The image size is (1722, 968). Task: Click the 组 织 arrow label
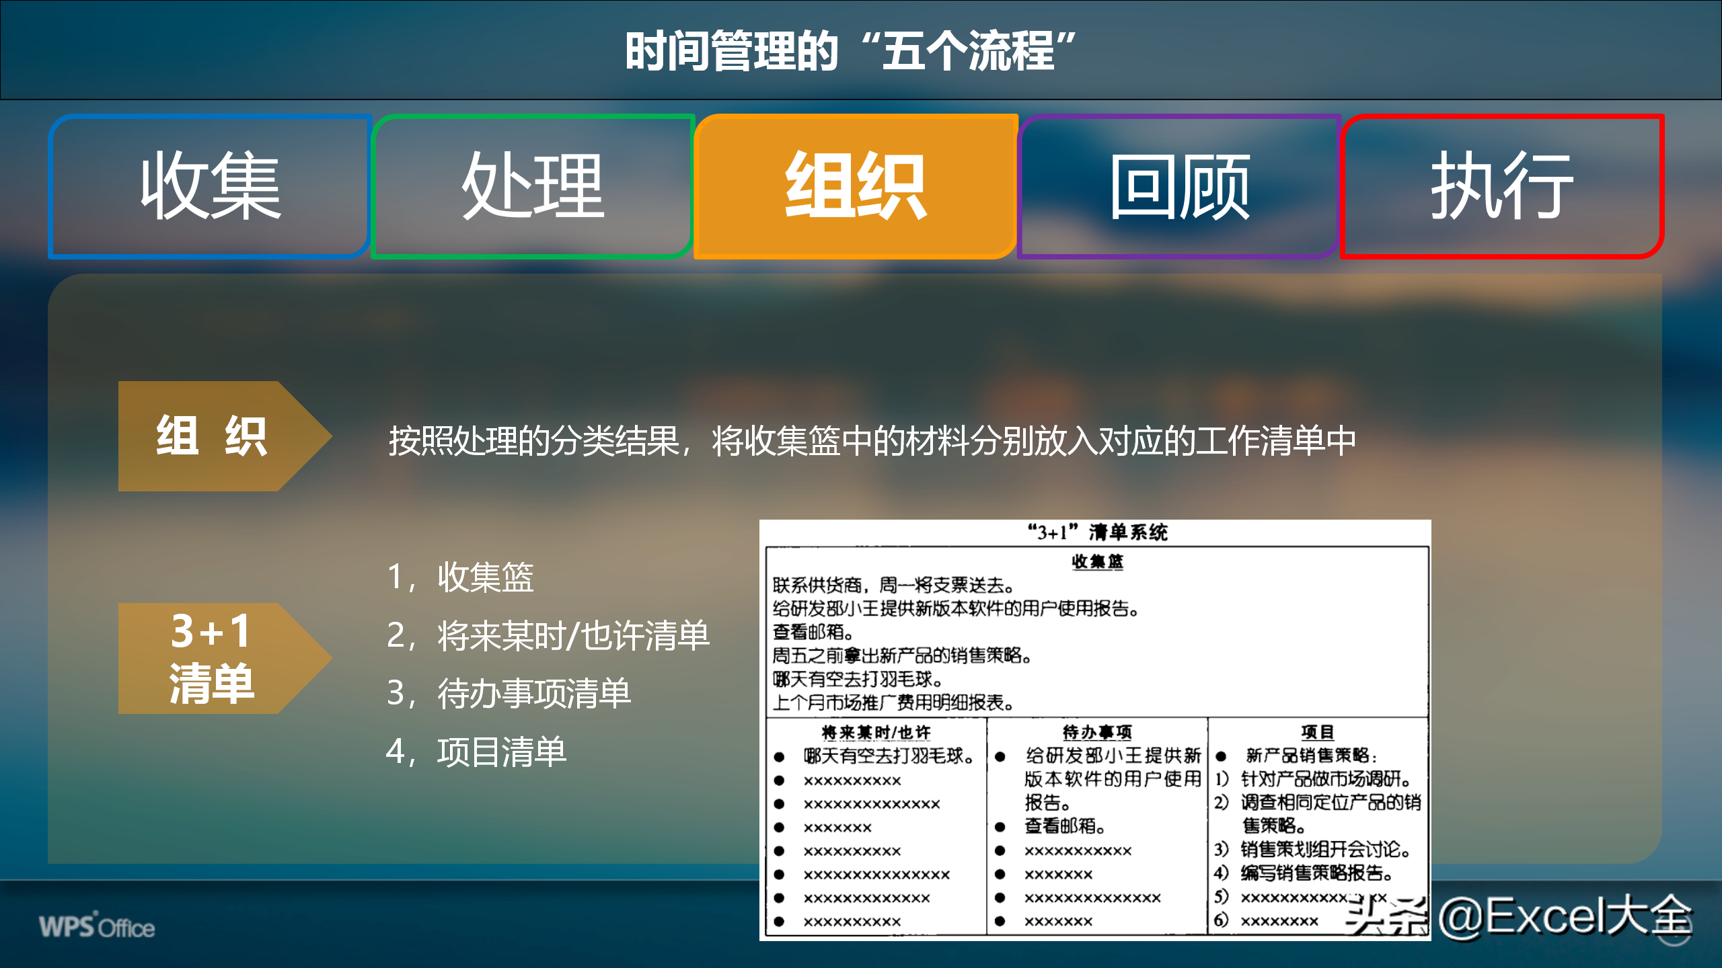pyautogui.click(x=212, y=436)
